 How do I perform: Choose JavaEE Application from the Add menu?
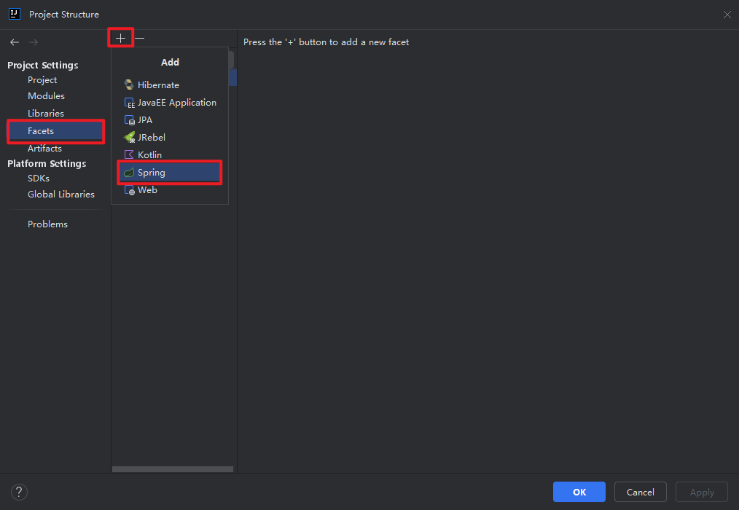pyautogui.click(x=170, y=102)
